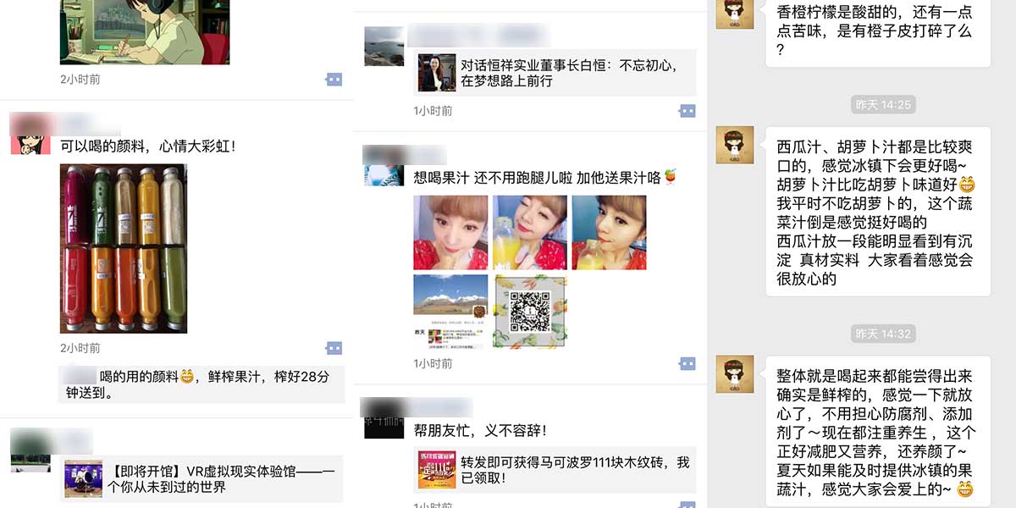Open the QR code image
The height and width of the screenshot is (508, 1016).
[530, 312]
